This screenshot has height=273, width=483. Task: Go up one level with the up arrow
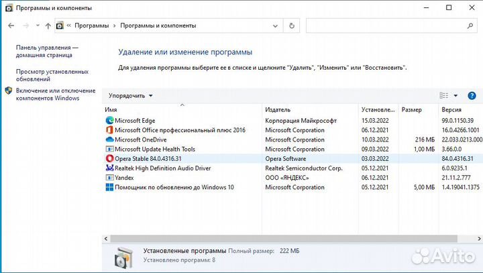click(x=48, y=26)
